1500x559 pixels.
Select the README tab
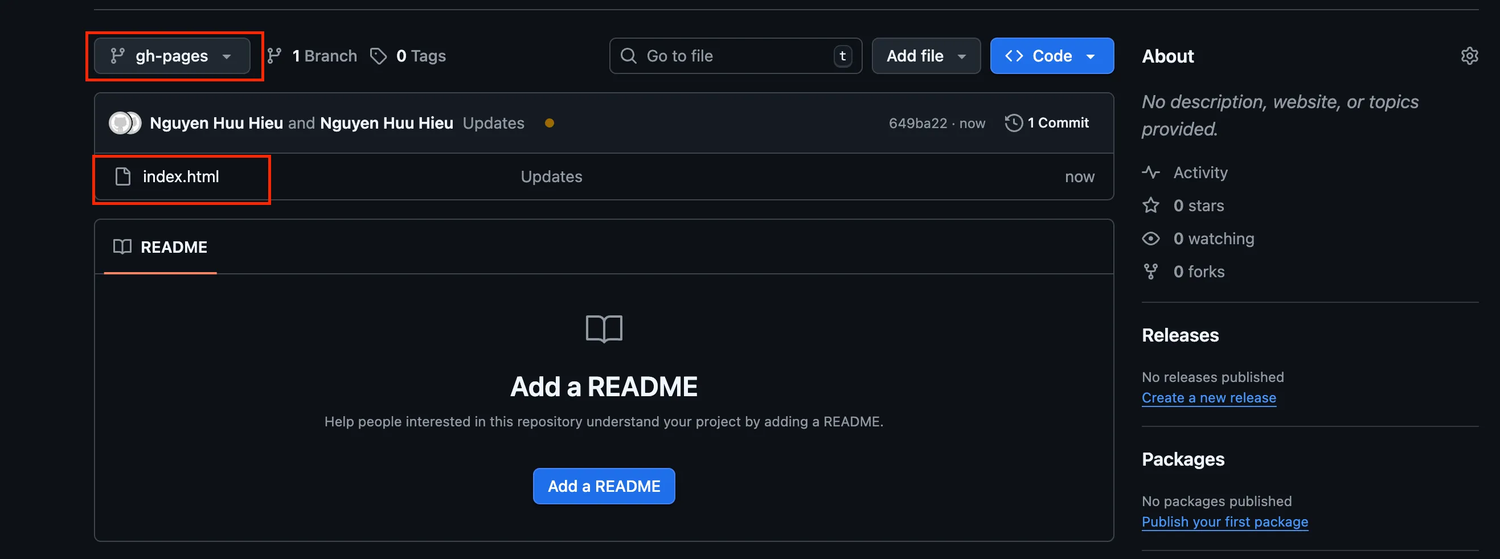point(160,247)
